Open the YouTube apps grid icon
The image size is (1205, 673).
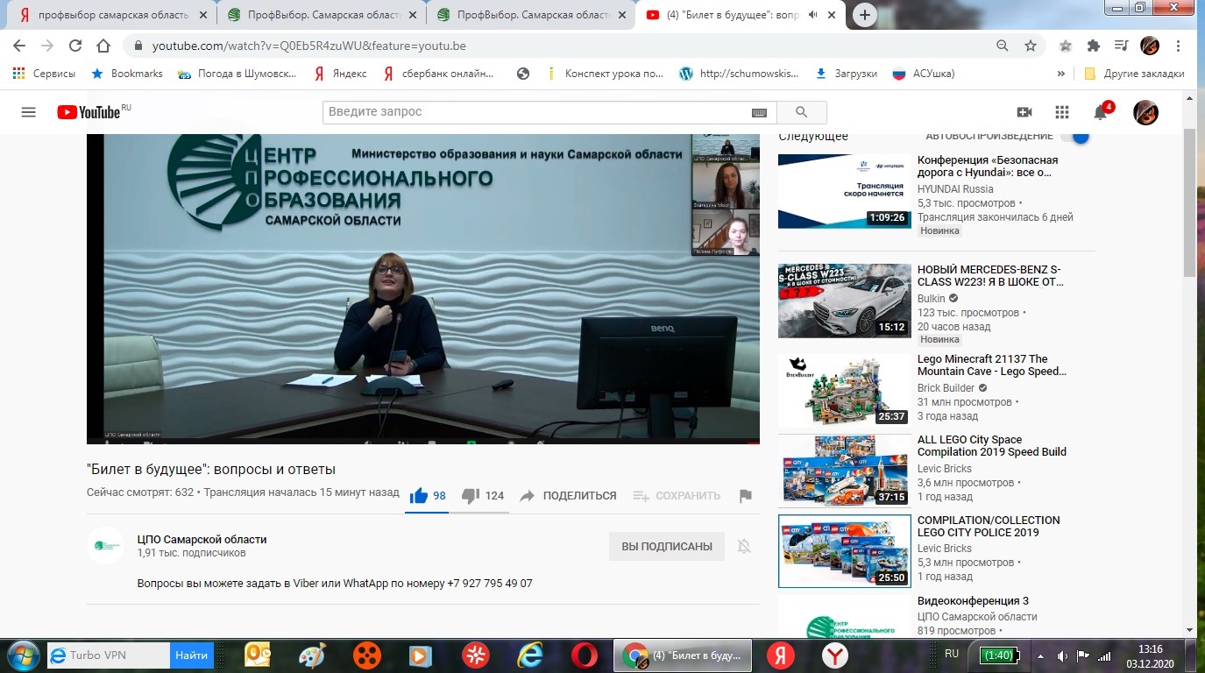1062,112
